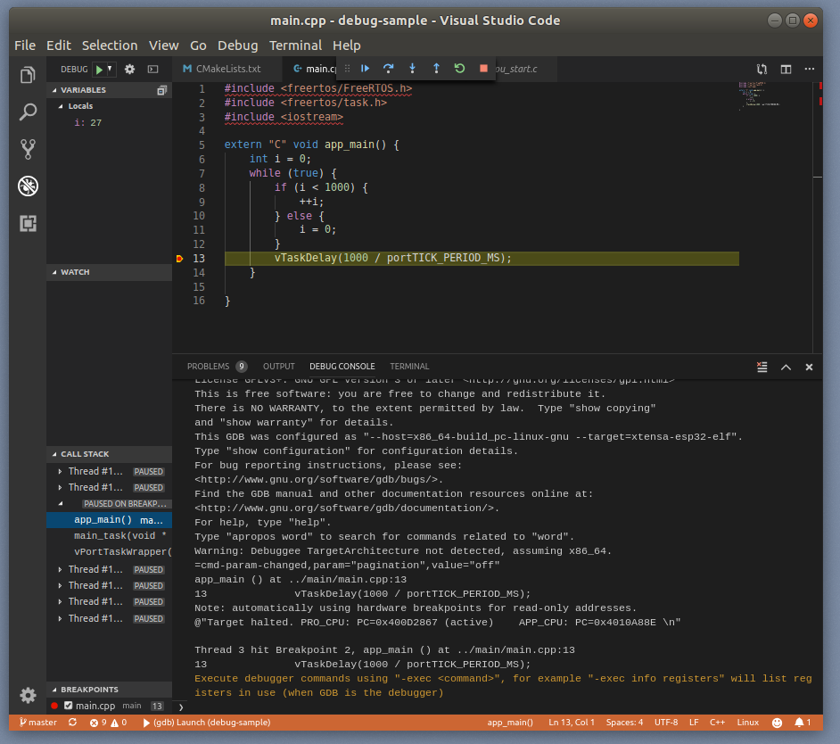Click errors and warnings count in status bar

(108, 723)
